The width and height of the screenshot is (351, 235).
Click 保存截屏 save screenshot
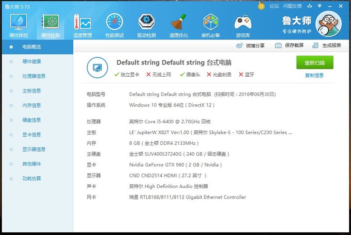pos(289,46)
